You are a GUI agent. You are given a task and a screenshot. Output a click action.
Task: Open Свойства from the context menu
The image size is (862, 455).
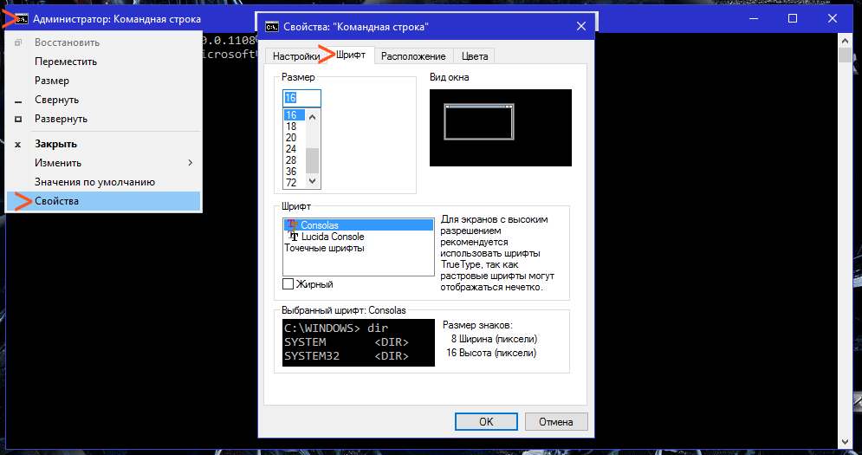103,201
